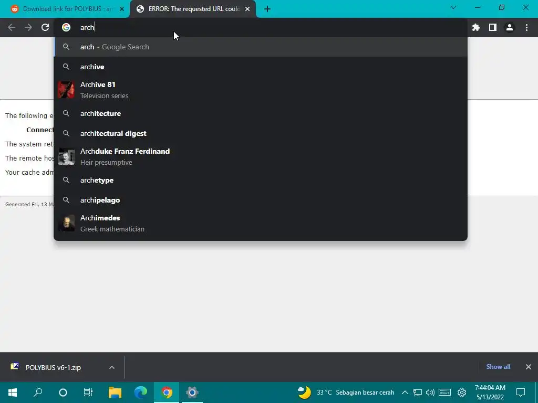Open the Extensions puzzle icon
Screen dimensions: 538x403
pos(476,27)
